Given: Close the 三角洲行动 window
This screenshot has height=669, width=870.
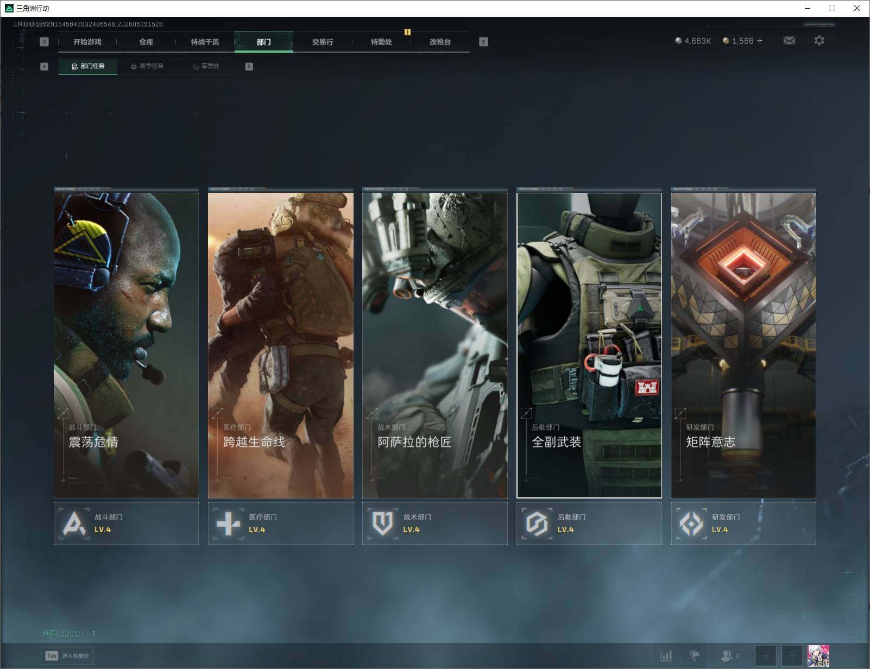Looking at the screenshot, I should tap(856, 8).
